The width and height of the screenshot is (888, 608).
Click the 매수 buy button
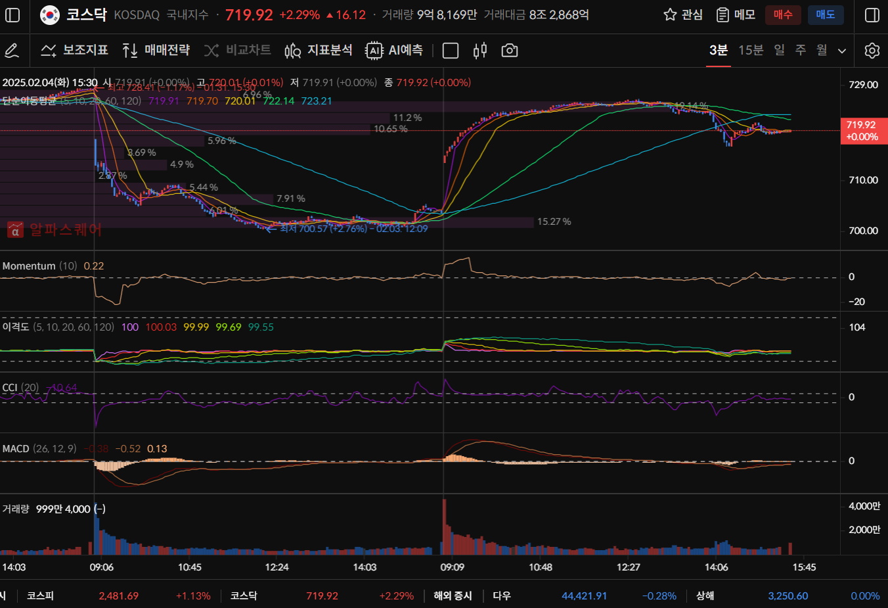click(x=783, y=14)
